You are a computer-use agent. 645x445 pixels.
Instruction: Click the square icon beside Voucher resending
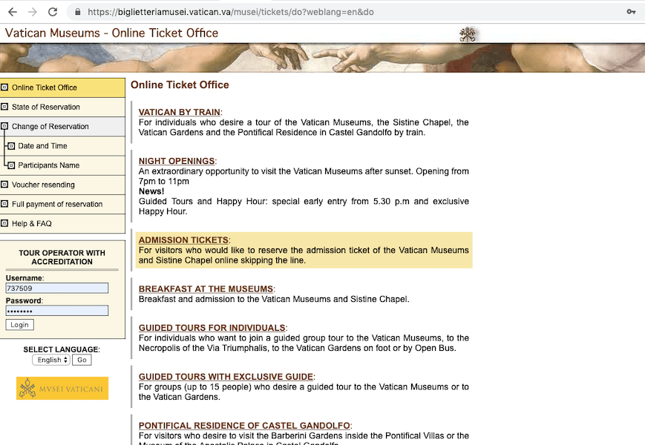tap(4, 185)
